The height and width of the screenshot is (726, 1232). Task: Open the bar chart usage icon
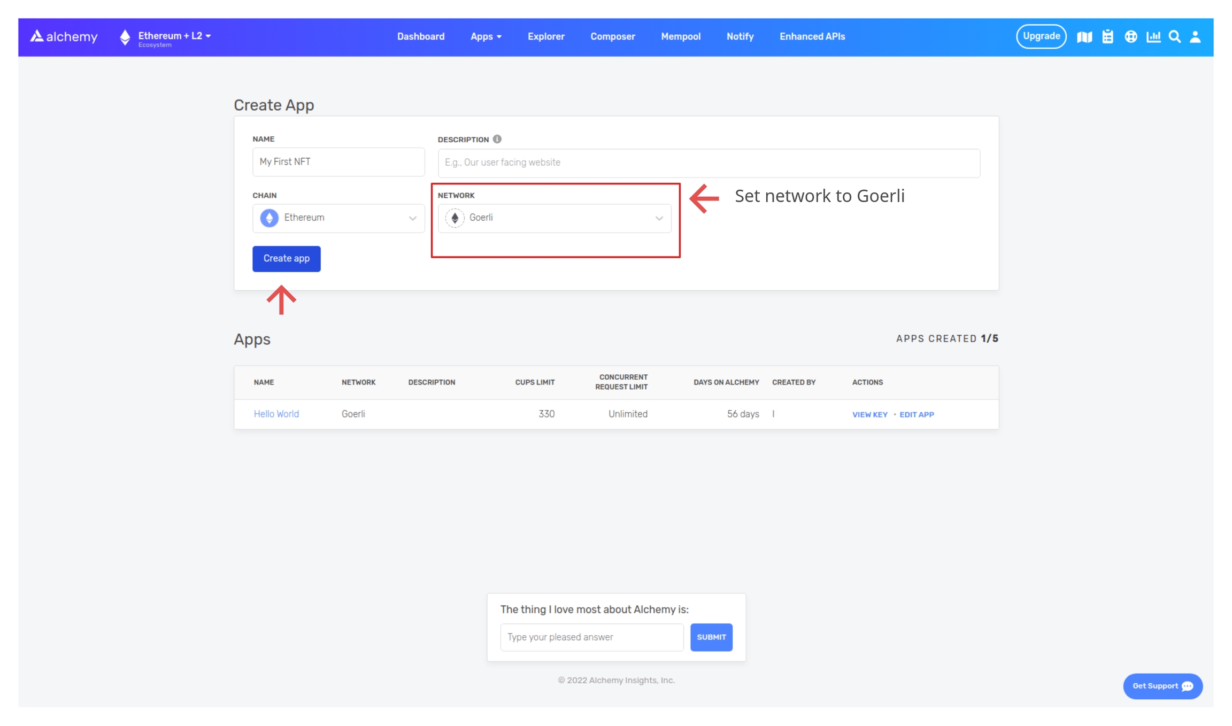(1153, 36)
